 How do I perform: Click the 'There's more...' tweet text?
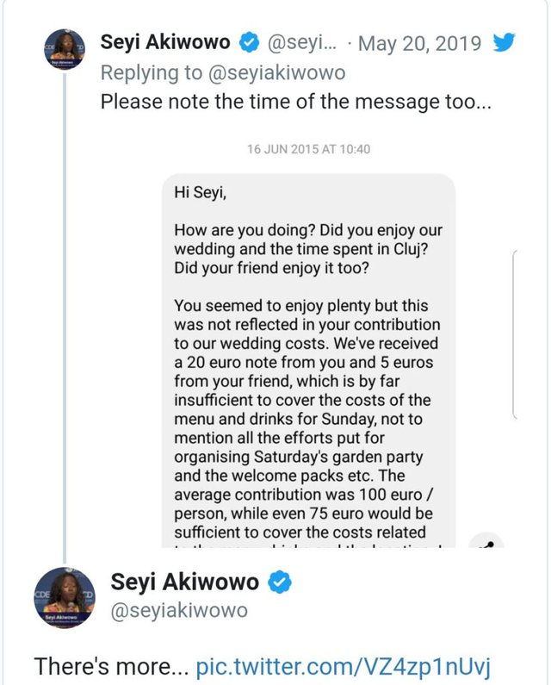pyautogui.click(x=111, y=666)
